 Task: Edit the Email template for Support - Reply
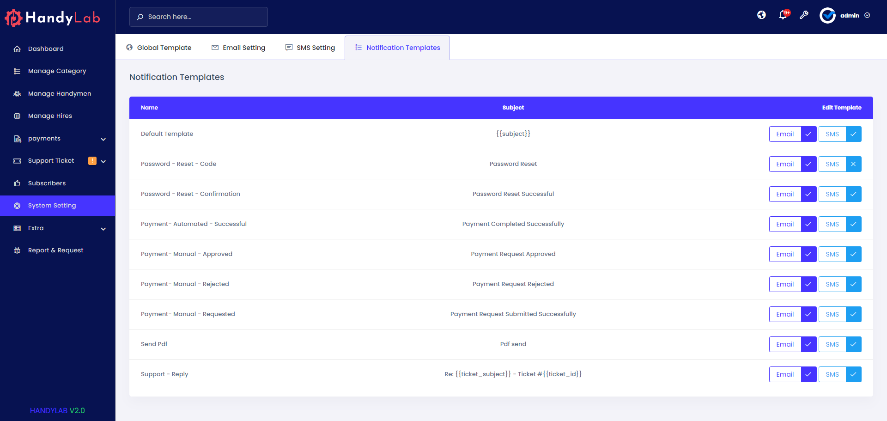(785, 374)
